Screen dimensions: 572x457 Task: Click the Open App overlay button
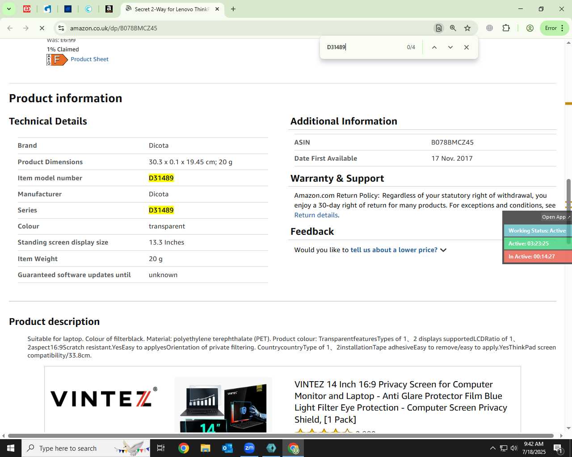556,217
